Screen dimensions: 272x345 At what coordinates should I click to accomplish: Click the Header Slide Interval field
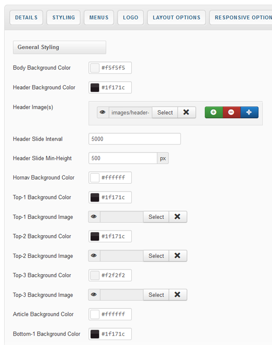[134, 139]
